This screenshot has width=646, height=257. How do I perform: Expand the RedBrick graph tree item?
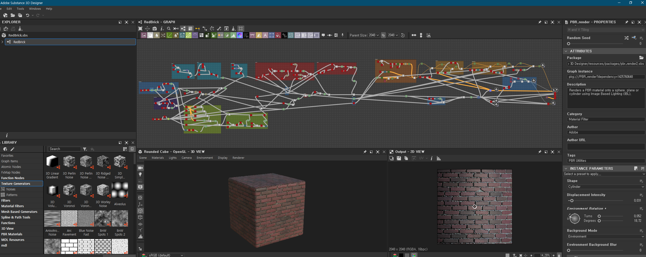[x=2, y=42]
